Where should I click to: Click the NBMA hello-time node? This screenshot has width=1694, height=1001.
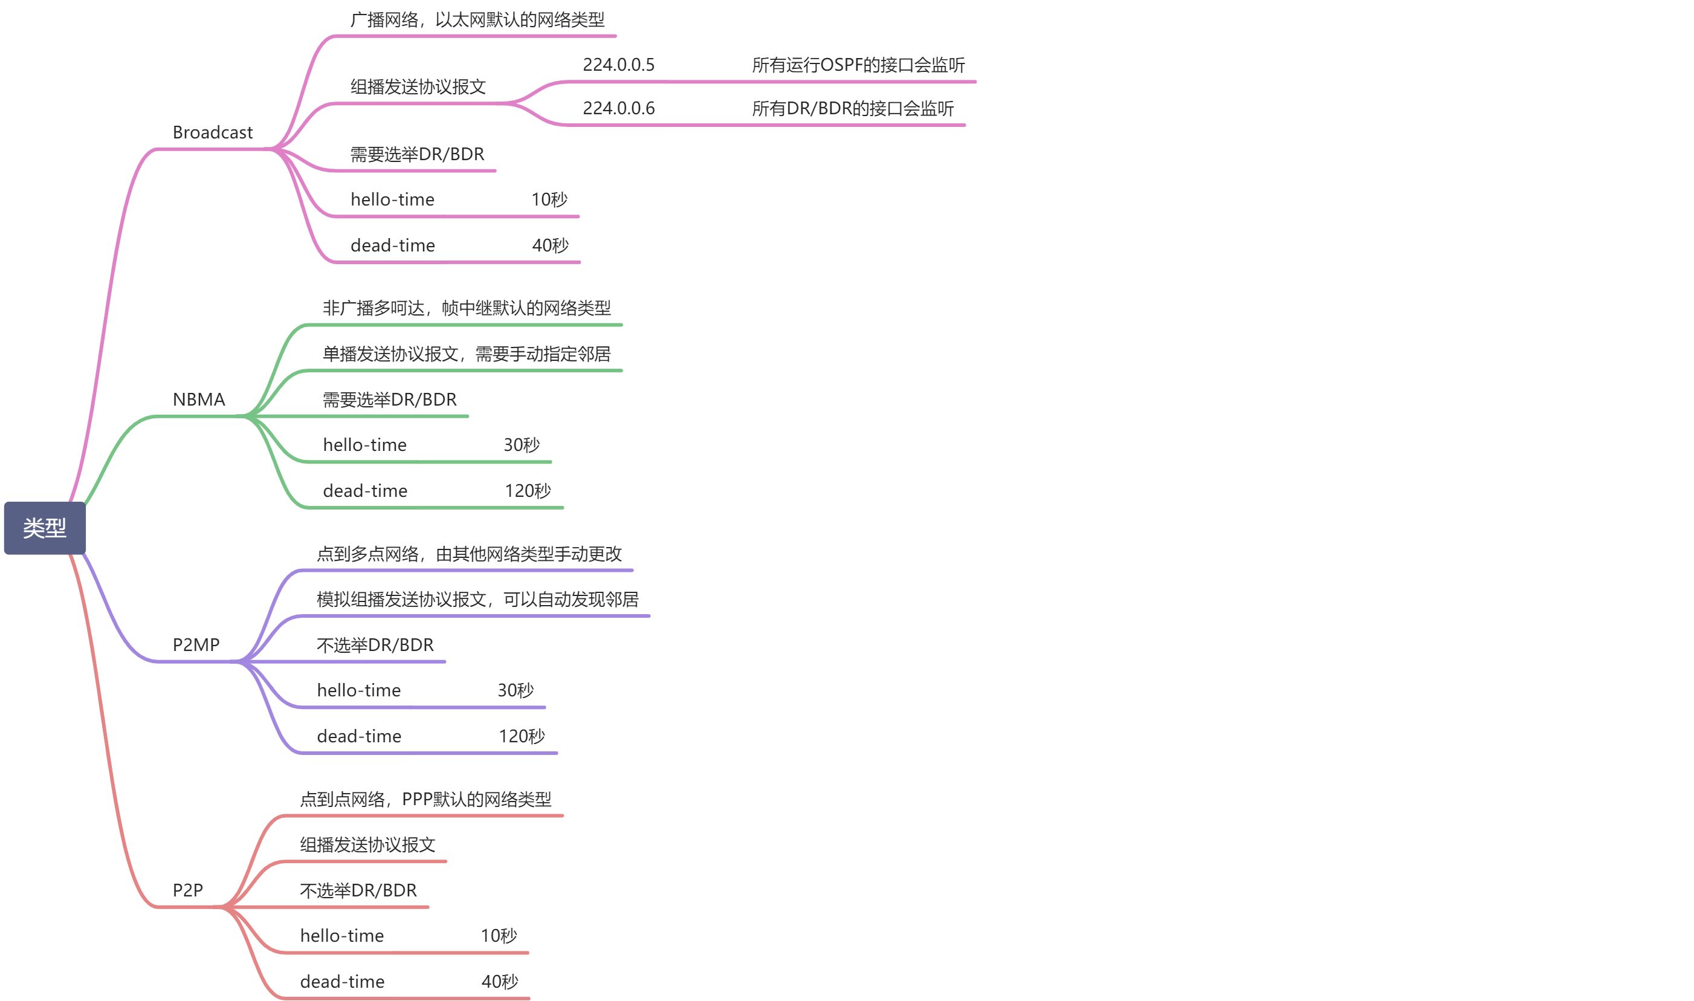(x=365, y=445)
